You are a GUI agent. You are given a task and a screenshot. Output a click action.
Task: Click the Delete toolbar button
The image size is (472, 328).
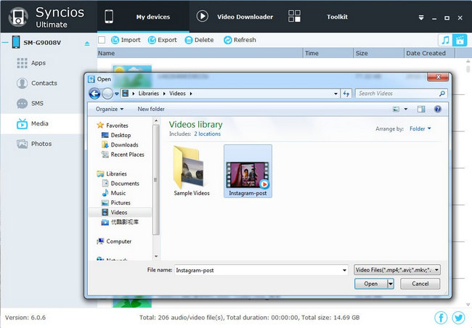(x=199, y=40)
